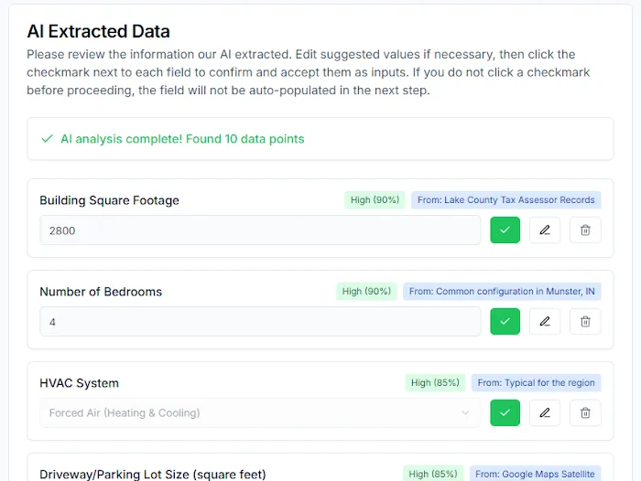Click the High (90%) badge for Number of Bedrooms
641x481 pixels.
tap(366, 292)
